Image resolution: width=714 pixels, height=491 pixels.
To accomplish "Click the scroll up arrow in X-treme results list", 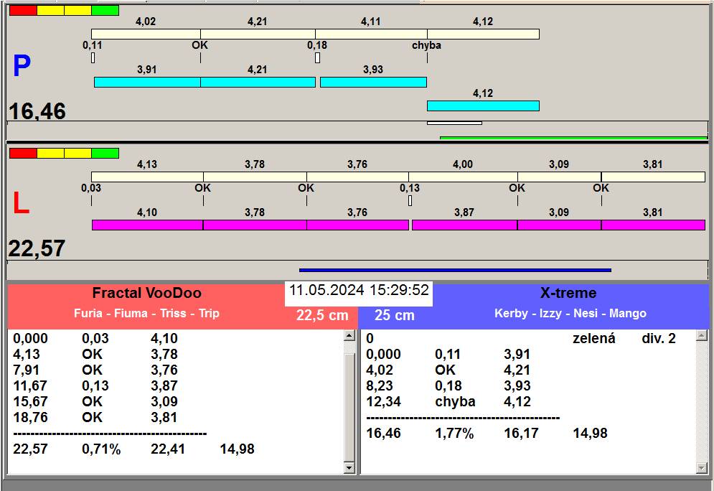I will point(702,336).
